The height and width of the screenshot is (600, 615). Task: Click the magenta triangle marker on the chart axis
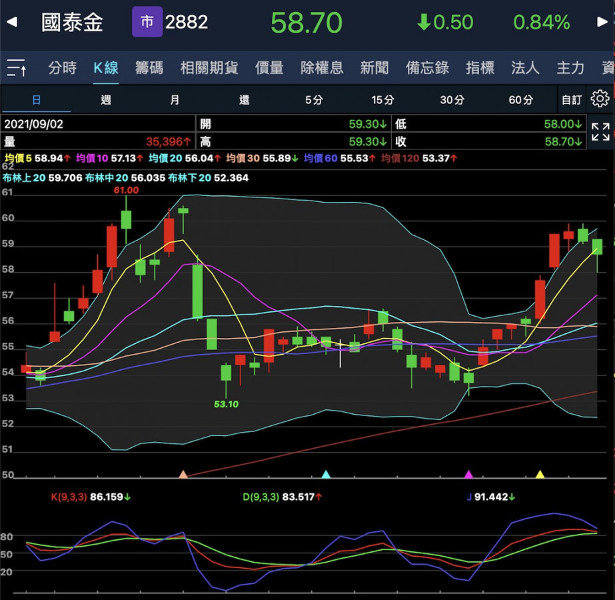click(468, 474)
